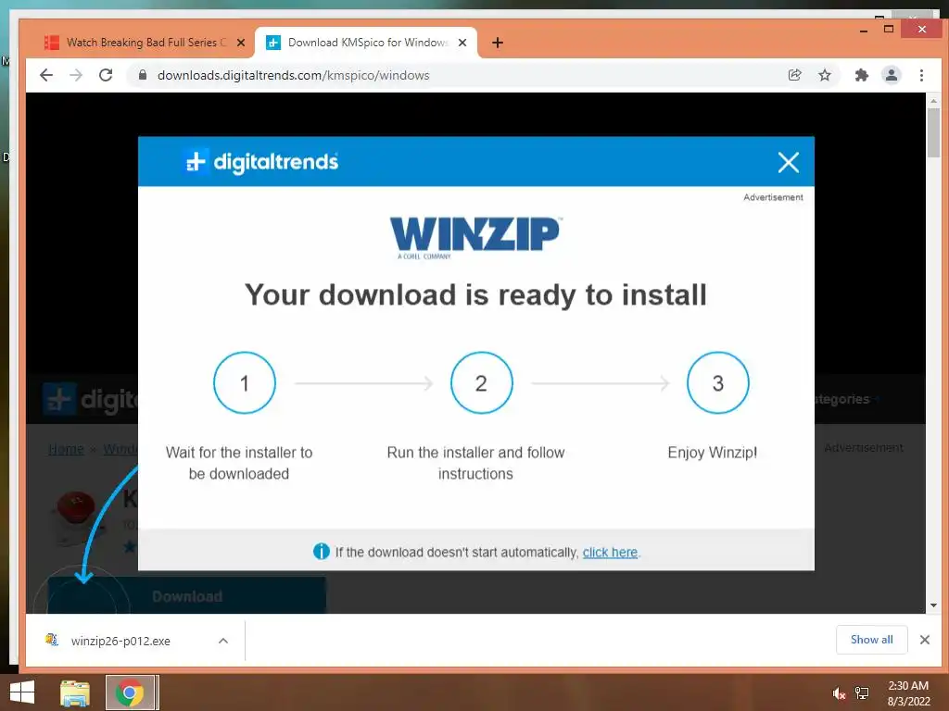Open the Chrome extensions puzzle icon
Viewport: 949px width, 711px height.
coord(861,75)
